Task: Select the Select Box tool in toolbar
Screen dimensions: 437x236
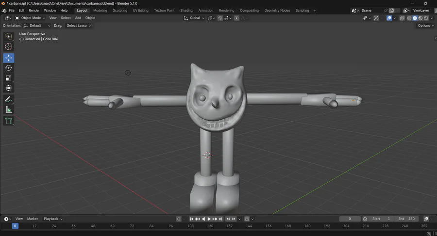Action: click(x=9, y=37)
